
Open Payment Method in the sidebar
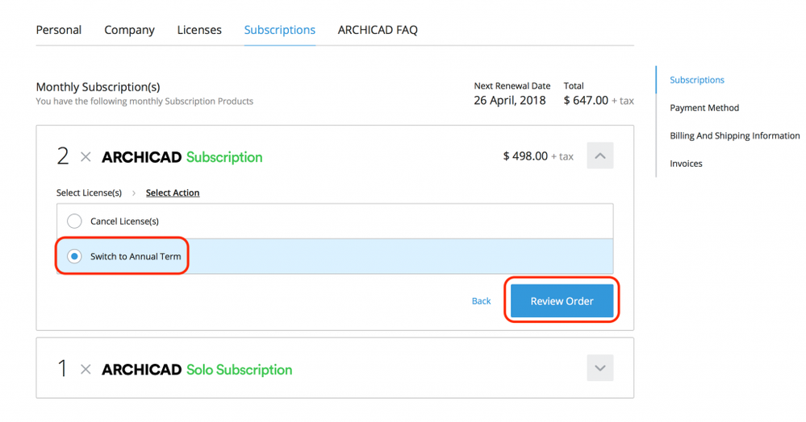coord(704,108)
